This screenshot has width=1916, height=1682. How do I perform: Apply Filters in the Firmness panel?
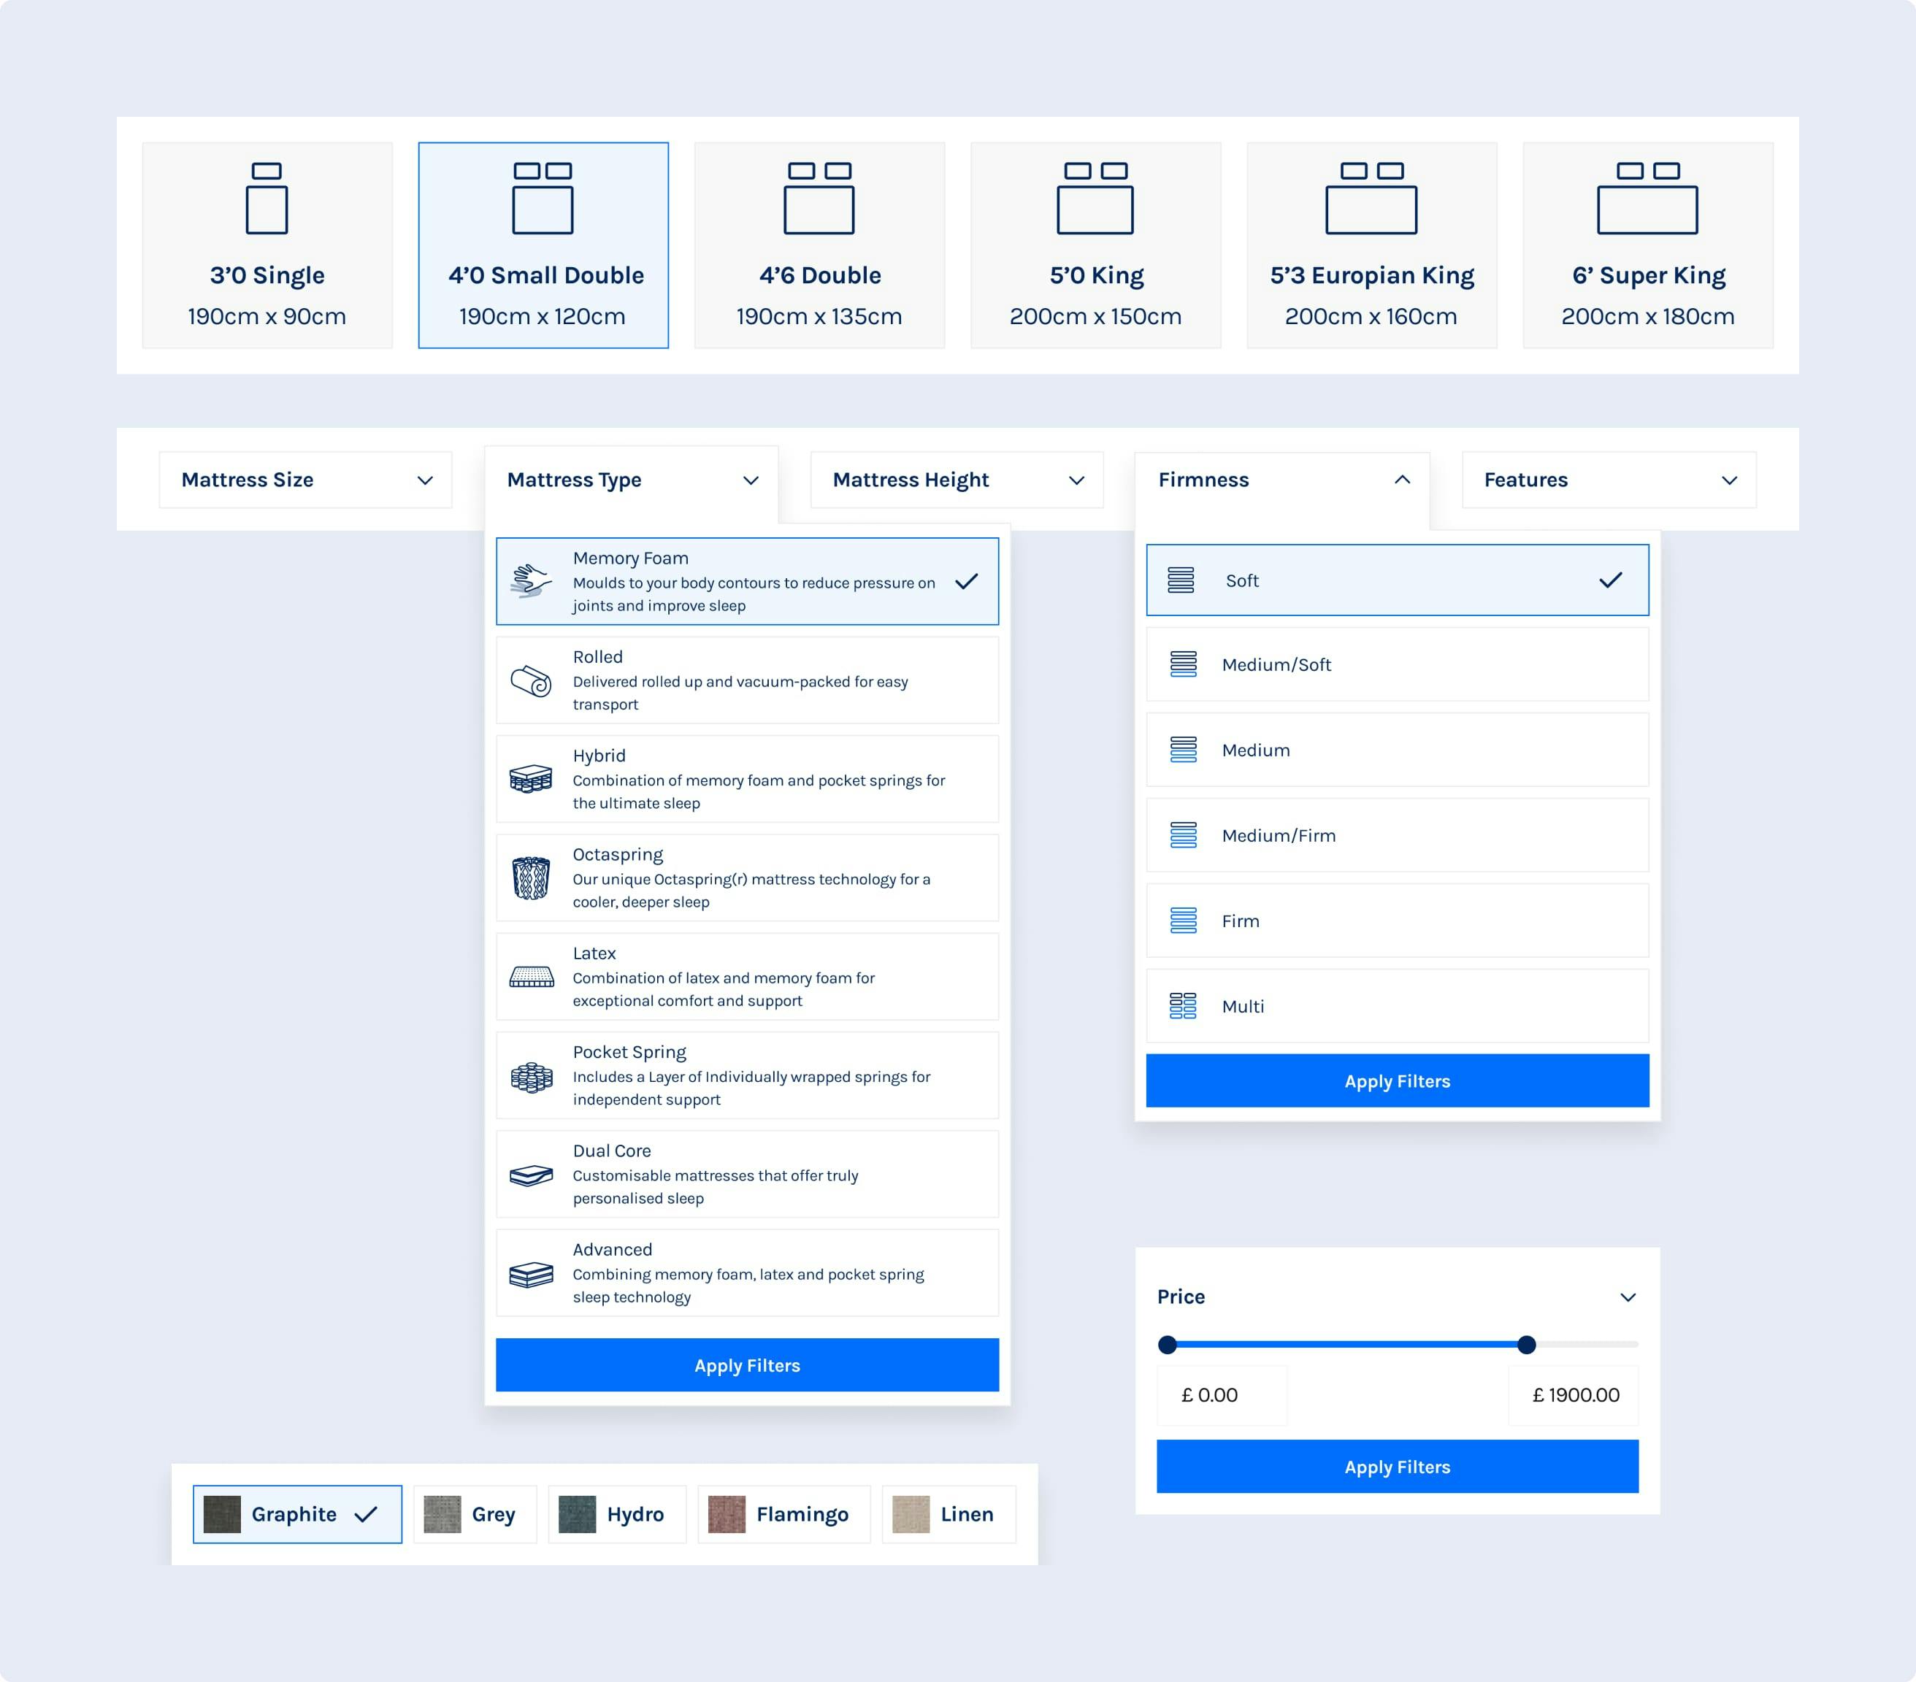(1397, 1080)
